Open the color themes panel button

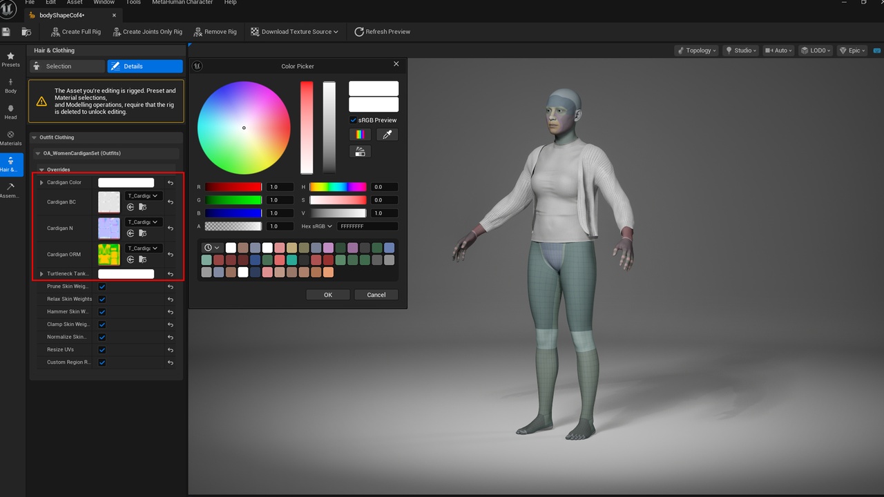click(x=360, y=151)
